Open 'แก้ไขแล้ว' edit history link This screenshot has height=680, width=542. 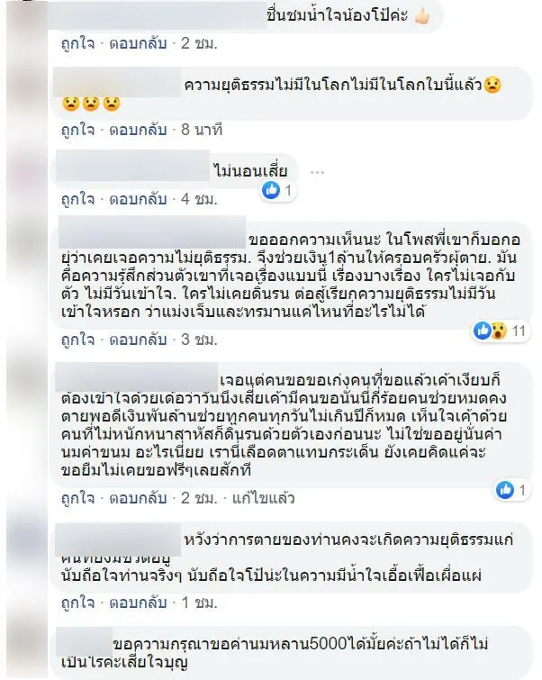coord(264,498)
